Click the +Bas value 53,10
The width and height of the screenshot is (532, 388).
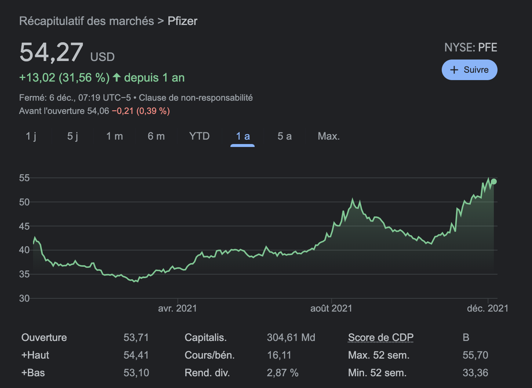click(x=136, y=373)
